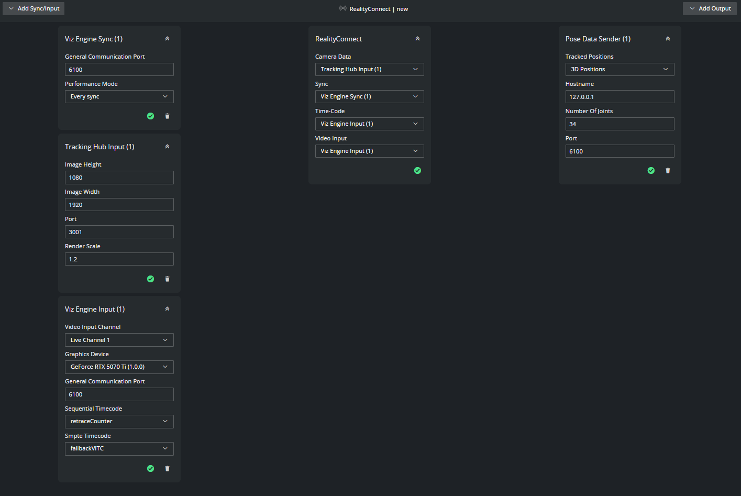Click green status check on Pose Data Sender
741x496 pixels.
pos(651,171)
